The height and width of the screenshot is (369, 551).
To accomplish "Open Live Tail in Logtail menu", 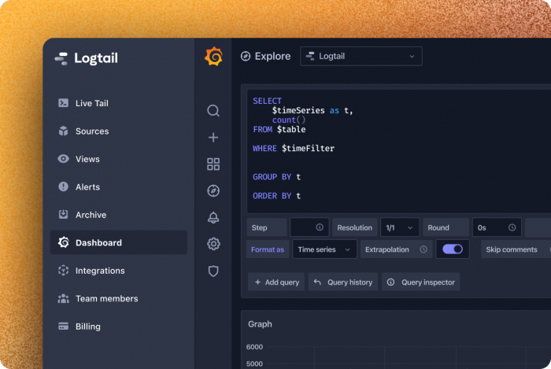I will (x=118, y=103).
